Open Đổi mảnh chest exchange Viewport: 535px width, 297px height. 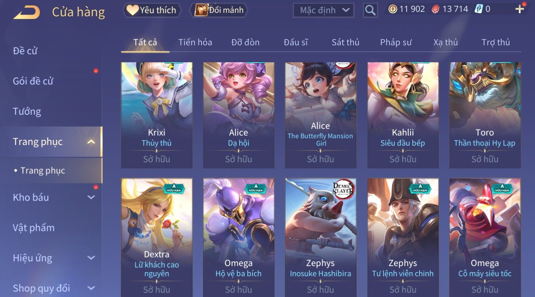tap(219, 10)
